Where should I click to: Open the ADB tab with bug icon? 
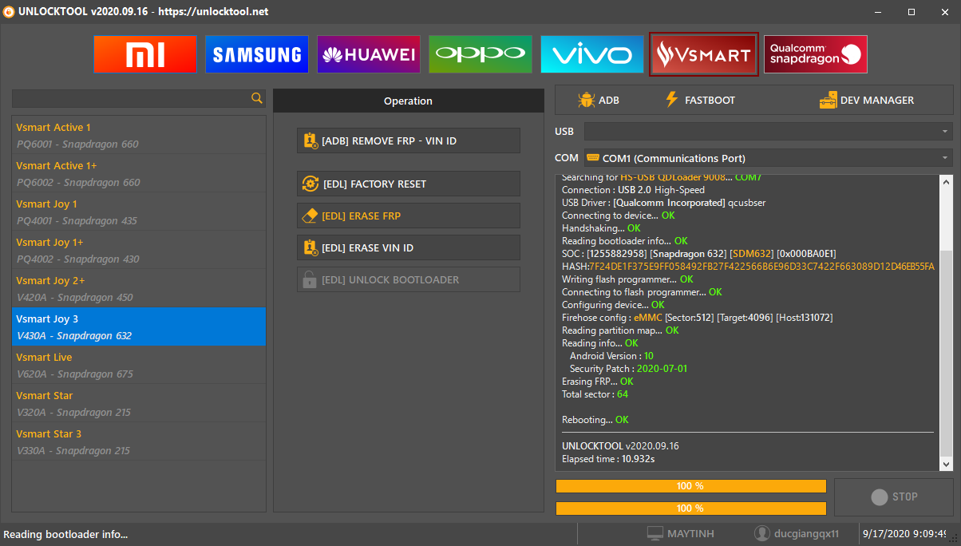pyautogui.click(x=599, y=100)
